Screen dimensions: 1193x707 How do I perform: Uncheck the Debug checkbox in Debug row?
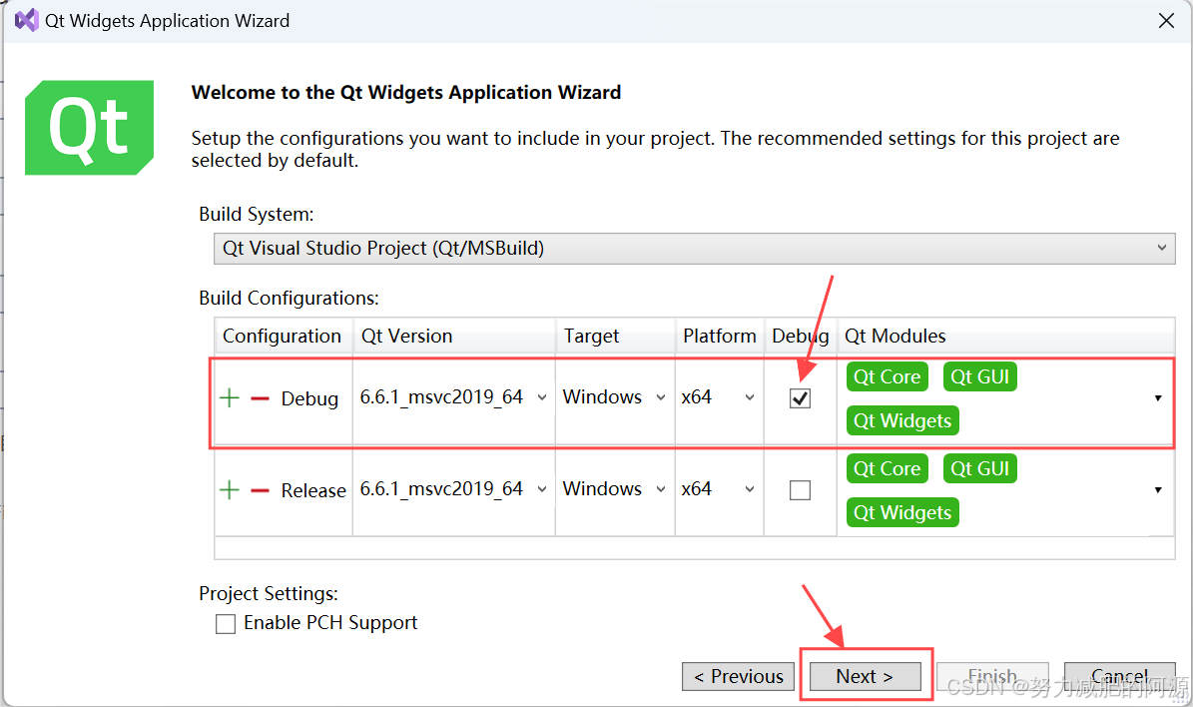(x=800, y=398)
